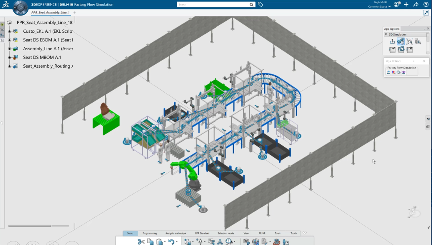Click first icon in Factory Flow Simulation group
Image resolution: width=432 pixels, height=245 pixels.
click(x=388, y=72)
